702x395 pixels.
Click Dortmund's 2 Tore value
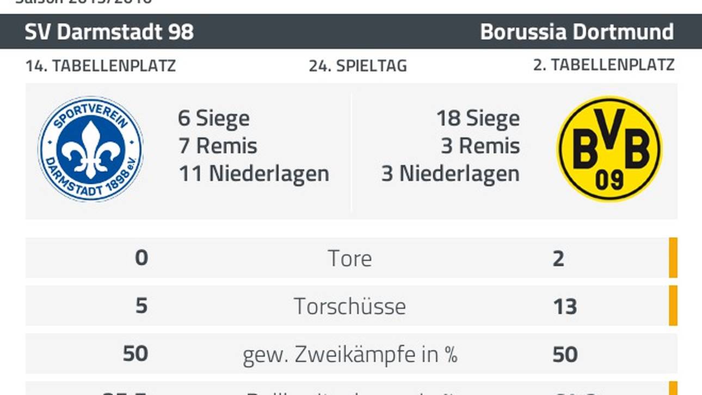tap(558, 259)
